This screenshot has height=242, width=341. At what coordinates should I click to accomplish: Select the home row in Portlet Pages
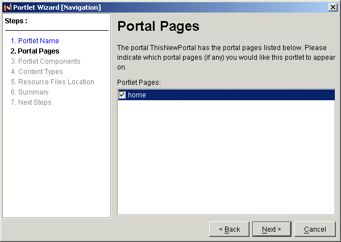click(226, 95)
